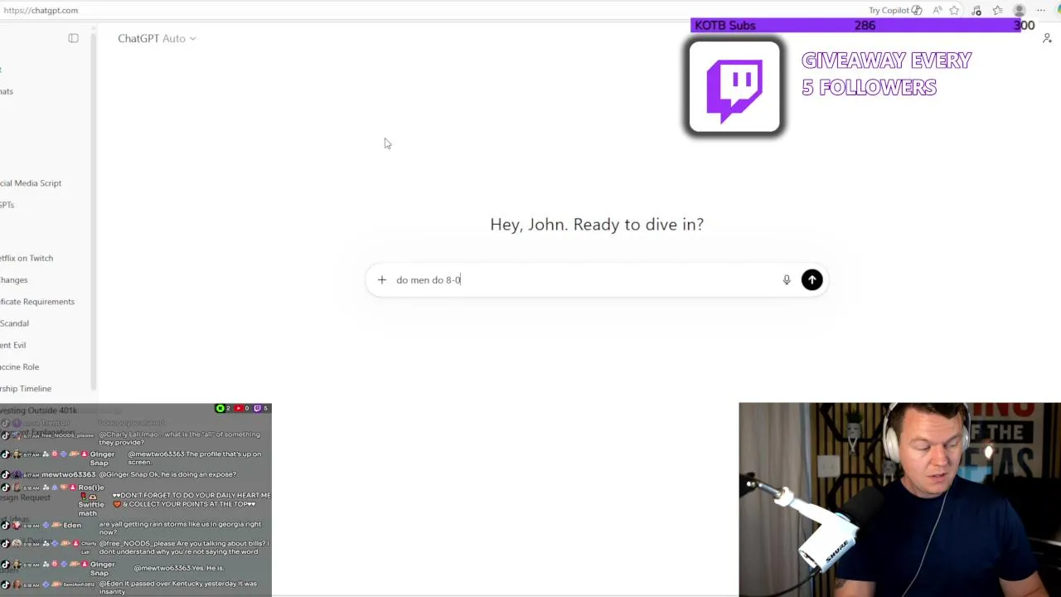Open the 'Vaccine Role' chat entry
The image size is (1061, 597).
point(20,366)
